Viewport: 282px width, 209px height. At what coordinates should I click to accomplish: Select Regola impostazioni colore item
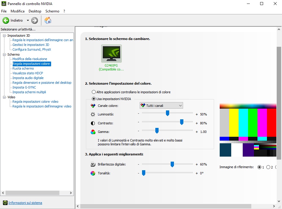pyautogui.click(x=31, y=64)
